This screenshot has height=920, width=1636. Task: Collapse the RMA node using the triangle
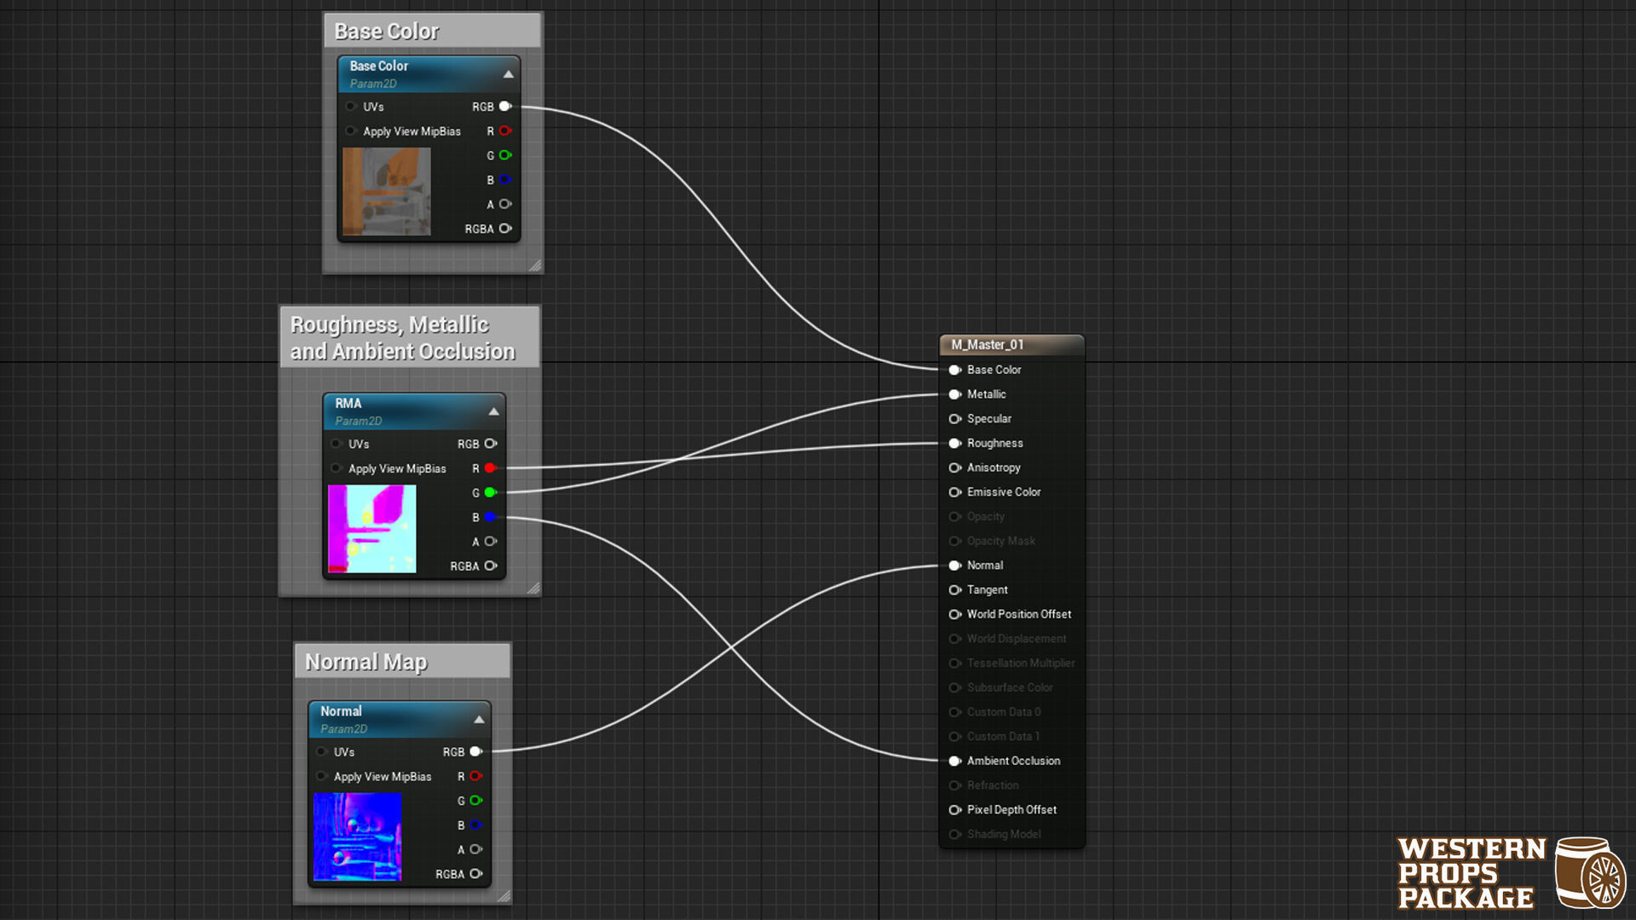pos(493,411)
